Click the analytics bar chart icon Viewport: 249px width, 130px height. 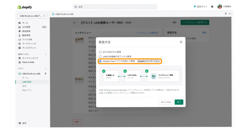point(20,39)
